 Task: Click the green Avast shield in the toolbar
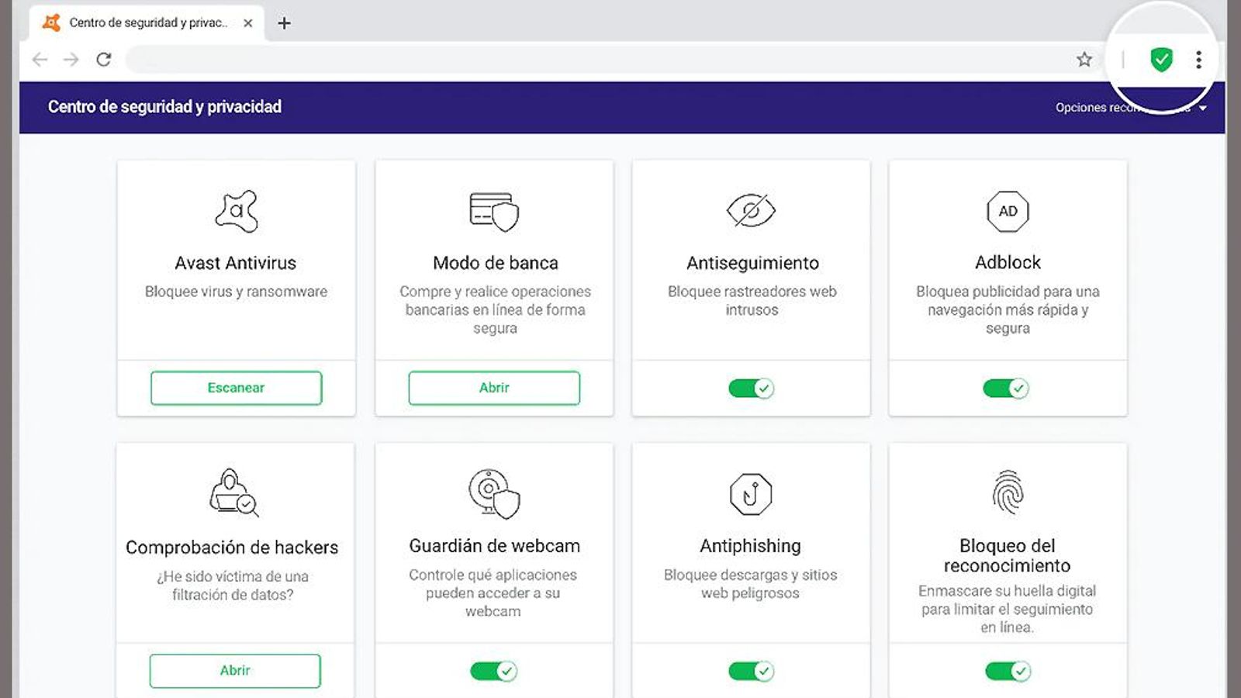coord(1160,58)
